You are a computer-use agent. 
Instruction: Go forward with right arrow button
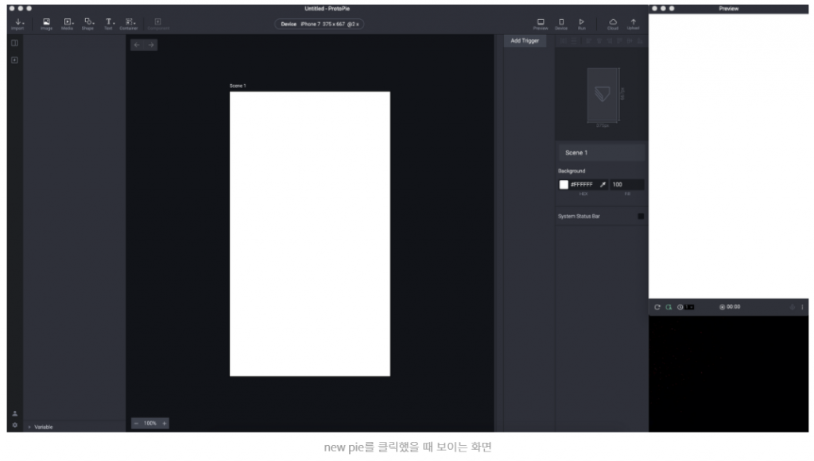click(151, 45)
